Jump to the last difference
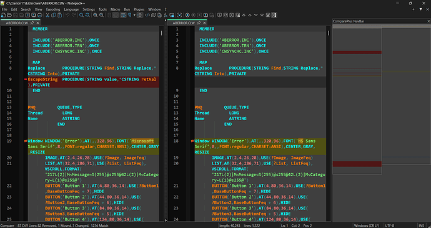Image resolution: width=431 pixels, height=228 pixels. [262, 15]
